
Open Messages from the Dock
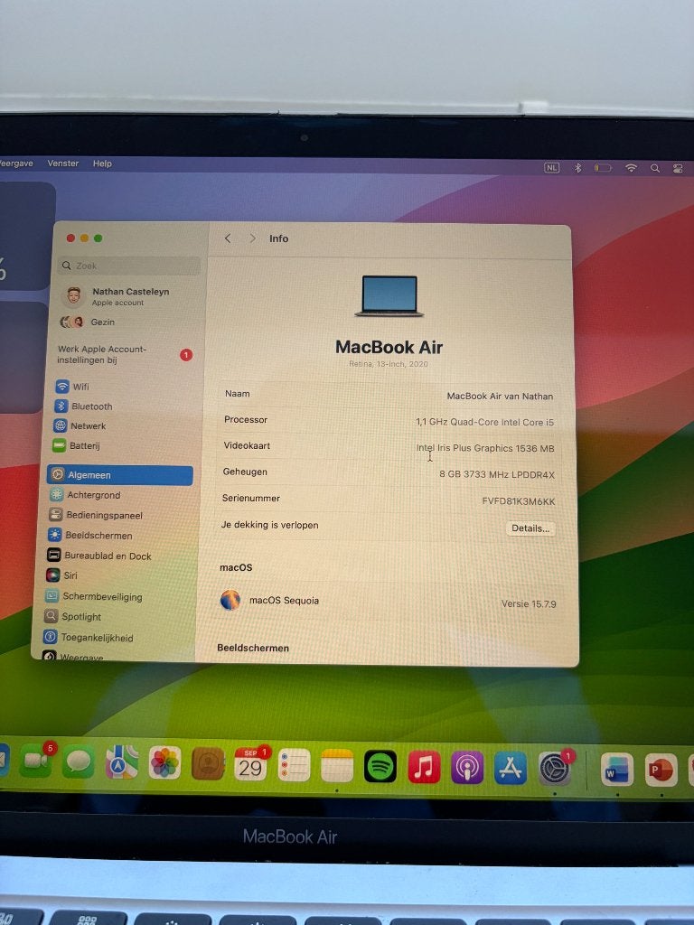click(x=79, y=761)
